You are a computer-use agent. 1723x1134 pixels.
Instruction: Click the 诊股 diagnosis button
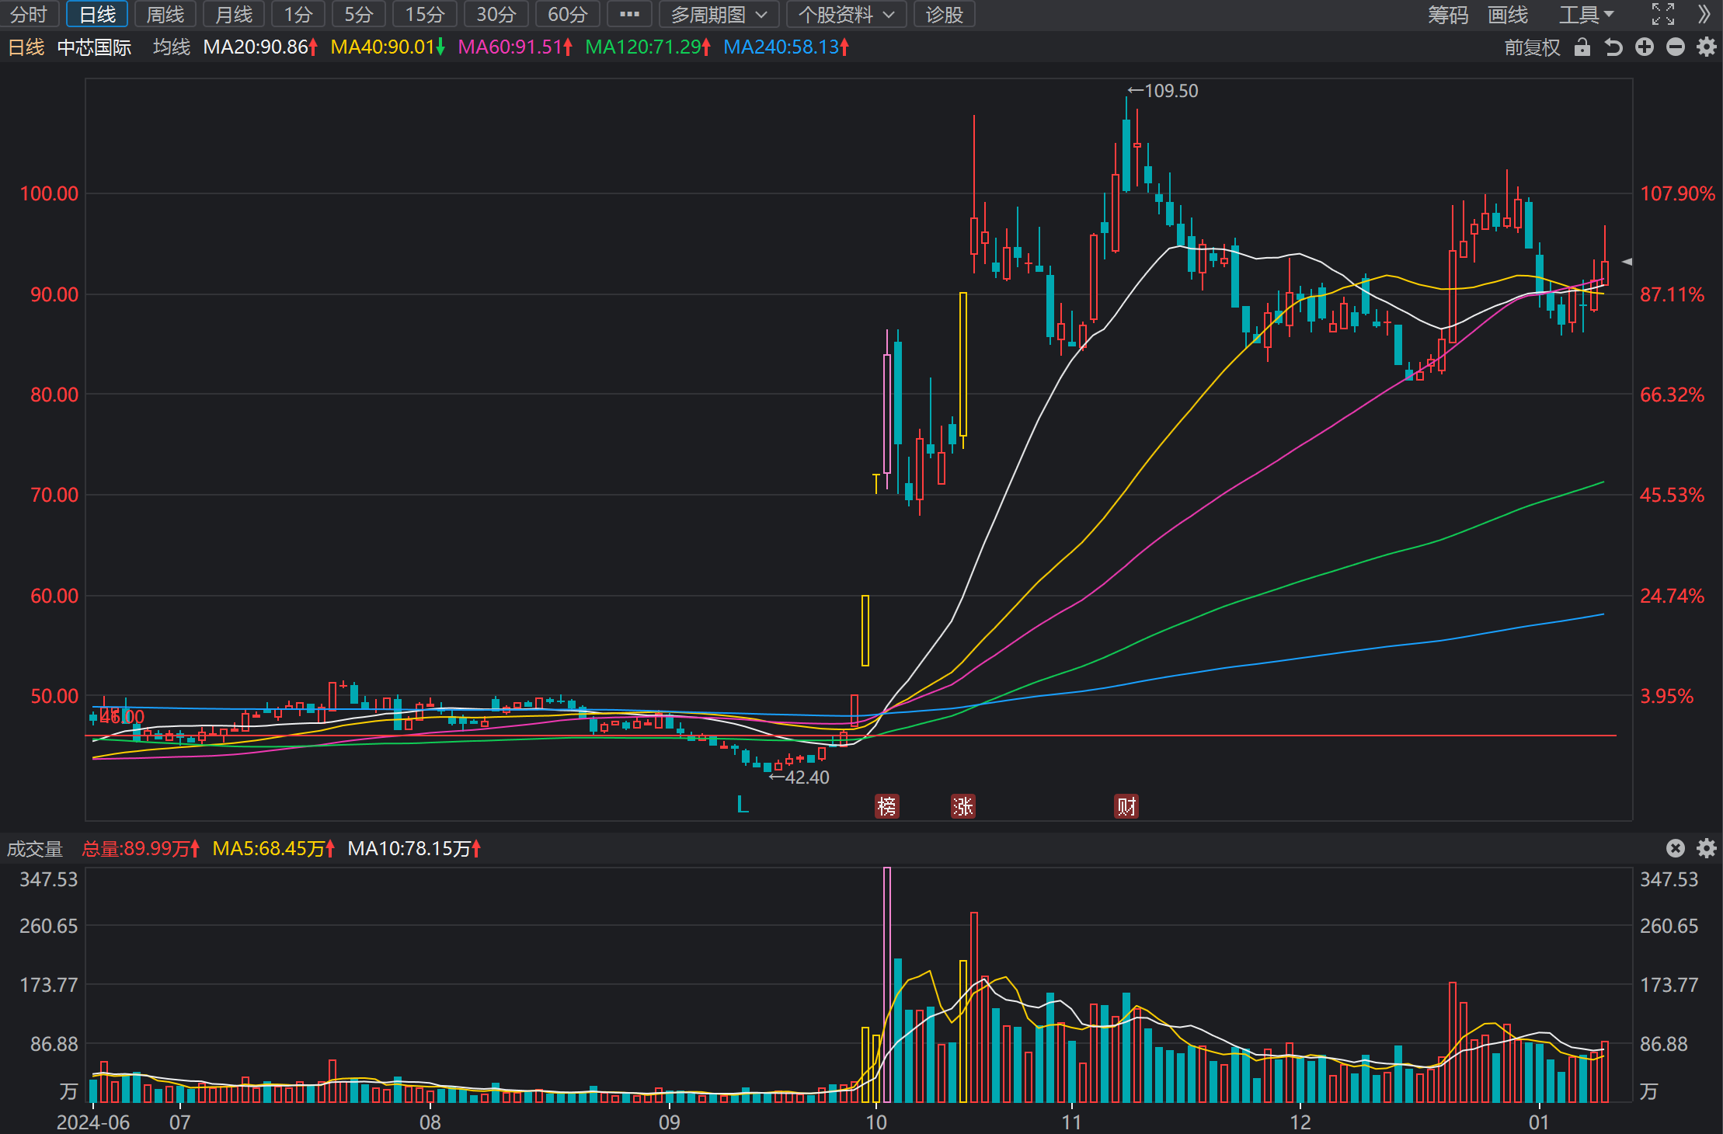pyautogui.click(x=945, y=14)
